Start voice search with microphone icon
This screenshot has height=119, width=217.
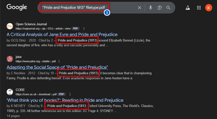point(151,8)
